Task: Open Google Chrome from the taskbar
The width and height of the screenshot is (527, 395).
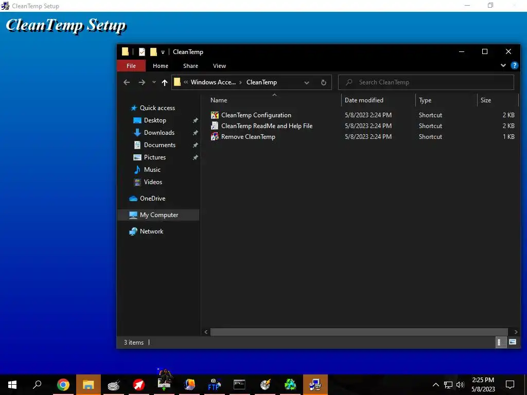Action: [63, 385]
